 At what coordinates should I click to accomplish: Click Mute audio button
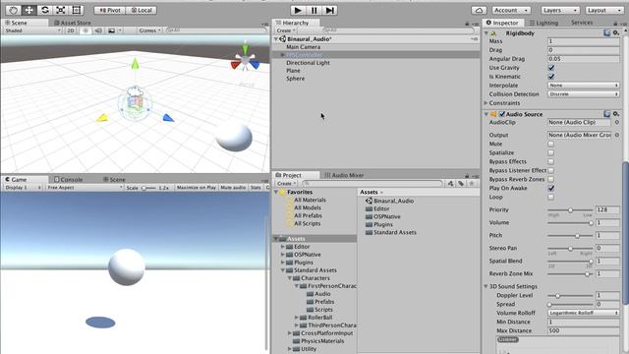click(x=233, y=188)
